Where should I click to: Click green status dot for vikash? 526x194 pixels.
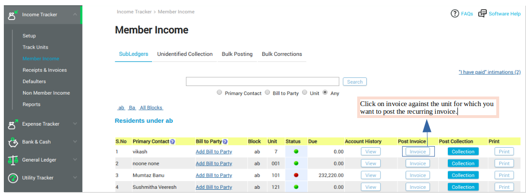[296, 151]
